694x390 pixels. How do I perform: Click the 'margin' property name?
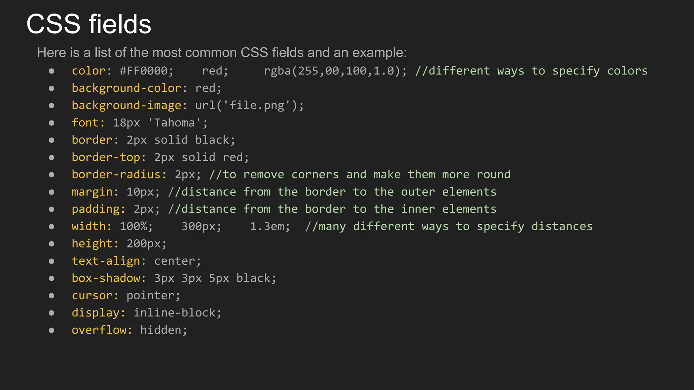click(x=92, y=192)
